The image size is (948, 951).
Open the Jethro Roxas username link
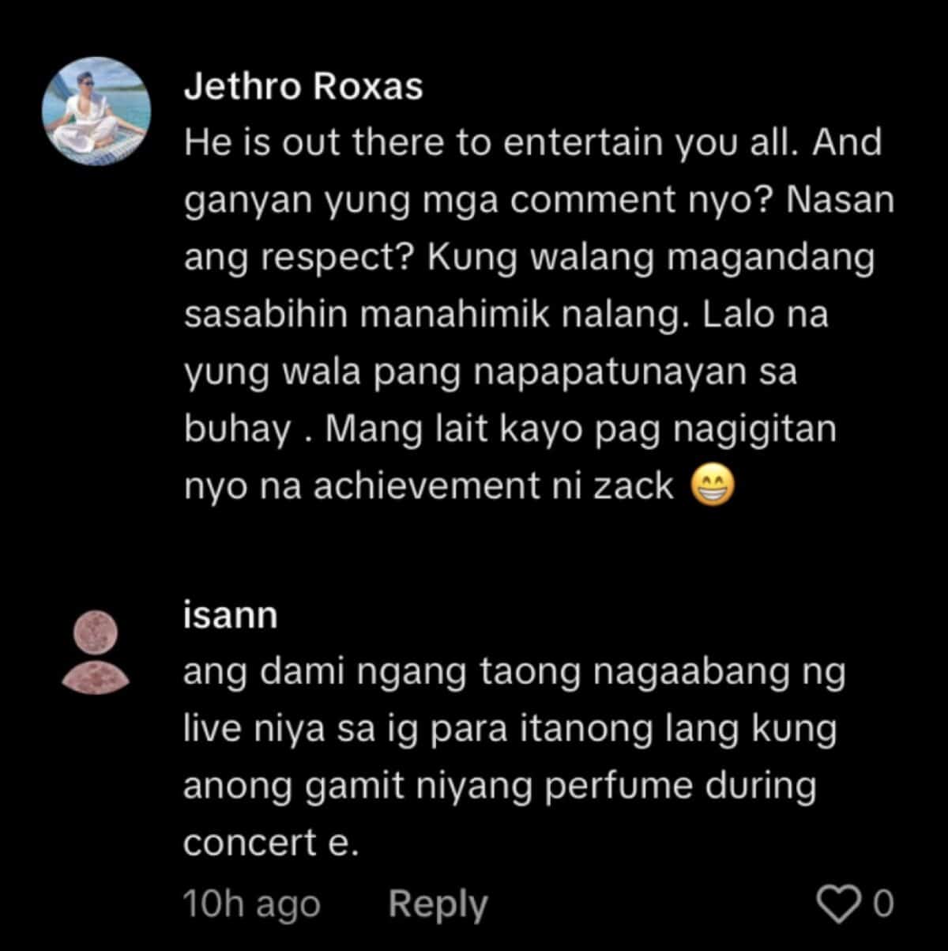303,87
